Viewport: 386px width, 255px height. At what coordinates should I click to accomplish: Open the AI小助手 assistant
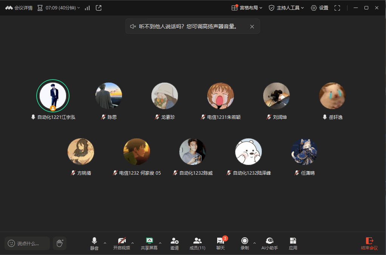coord(270,243)
